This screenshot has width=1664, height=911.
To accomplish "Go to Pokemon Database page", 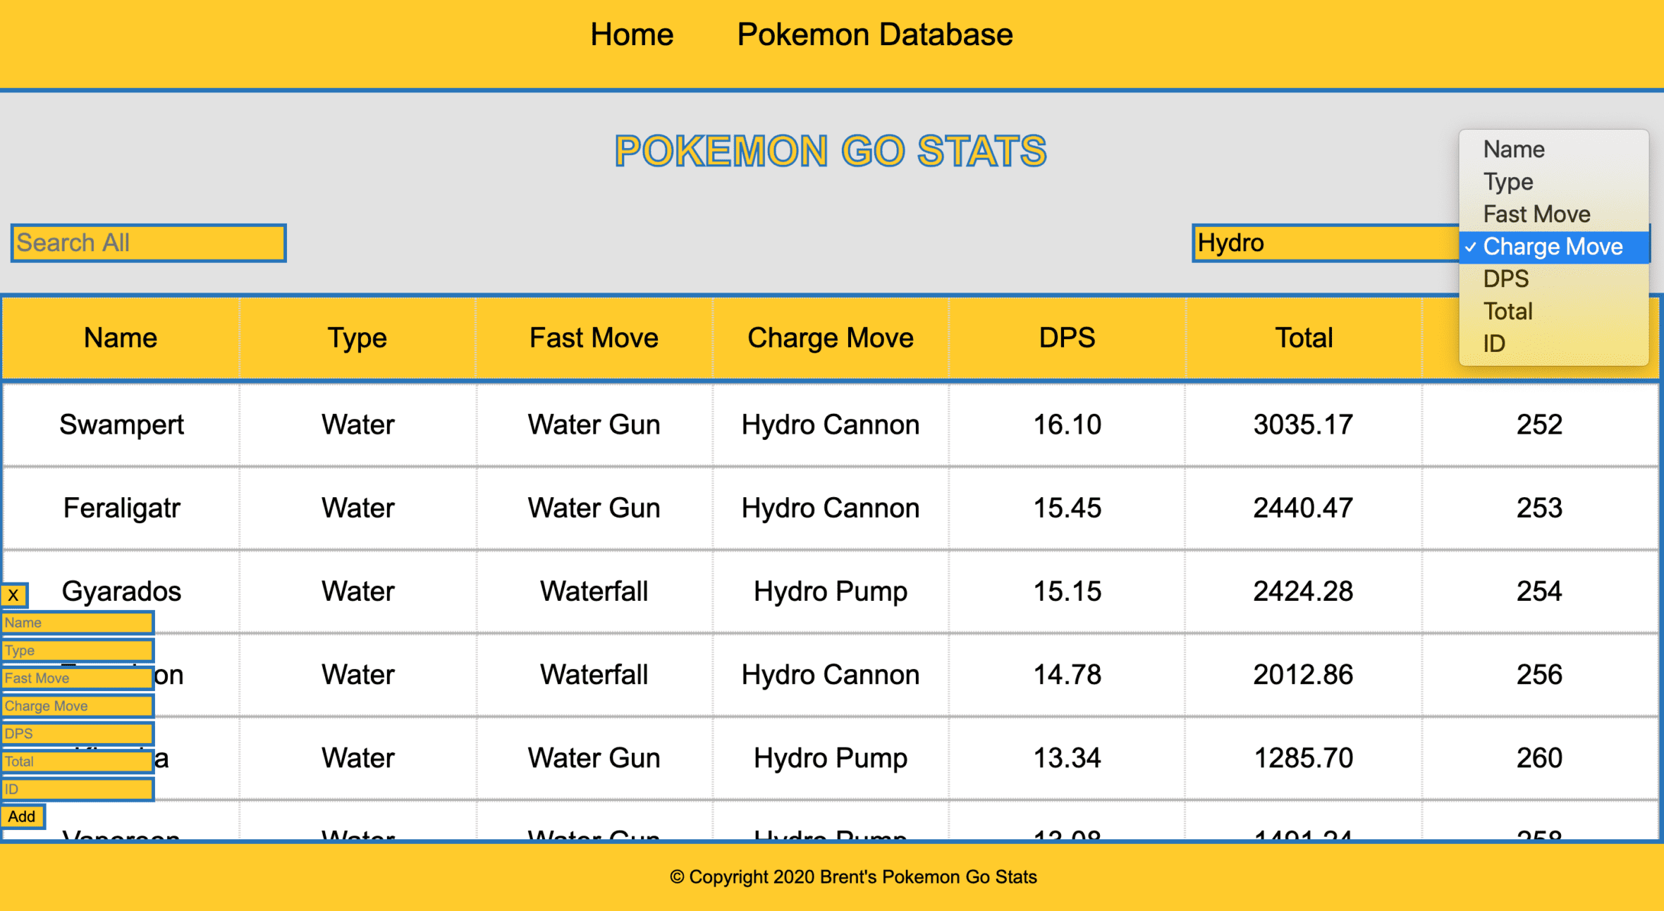I will tap(875, 35).
